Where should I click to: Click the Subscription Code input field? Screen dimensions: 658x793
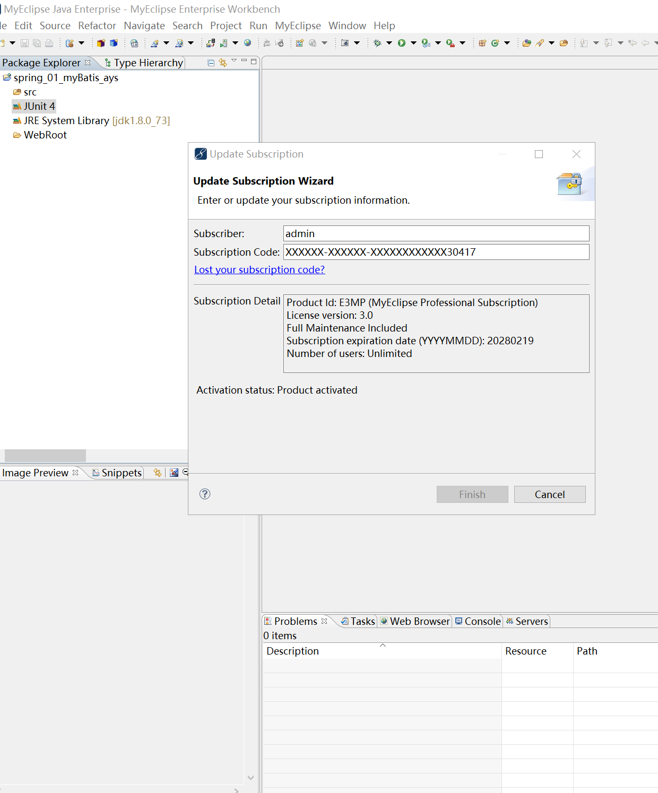point(436,252)
